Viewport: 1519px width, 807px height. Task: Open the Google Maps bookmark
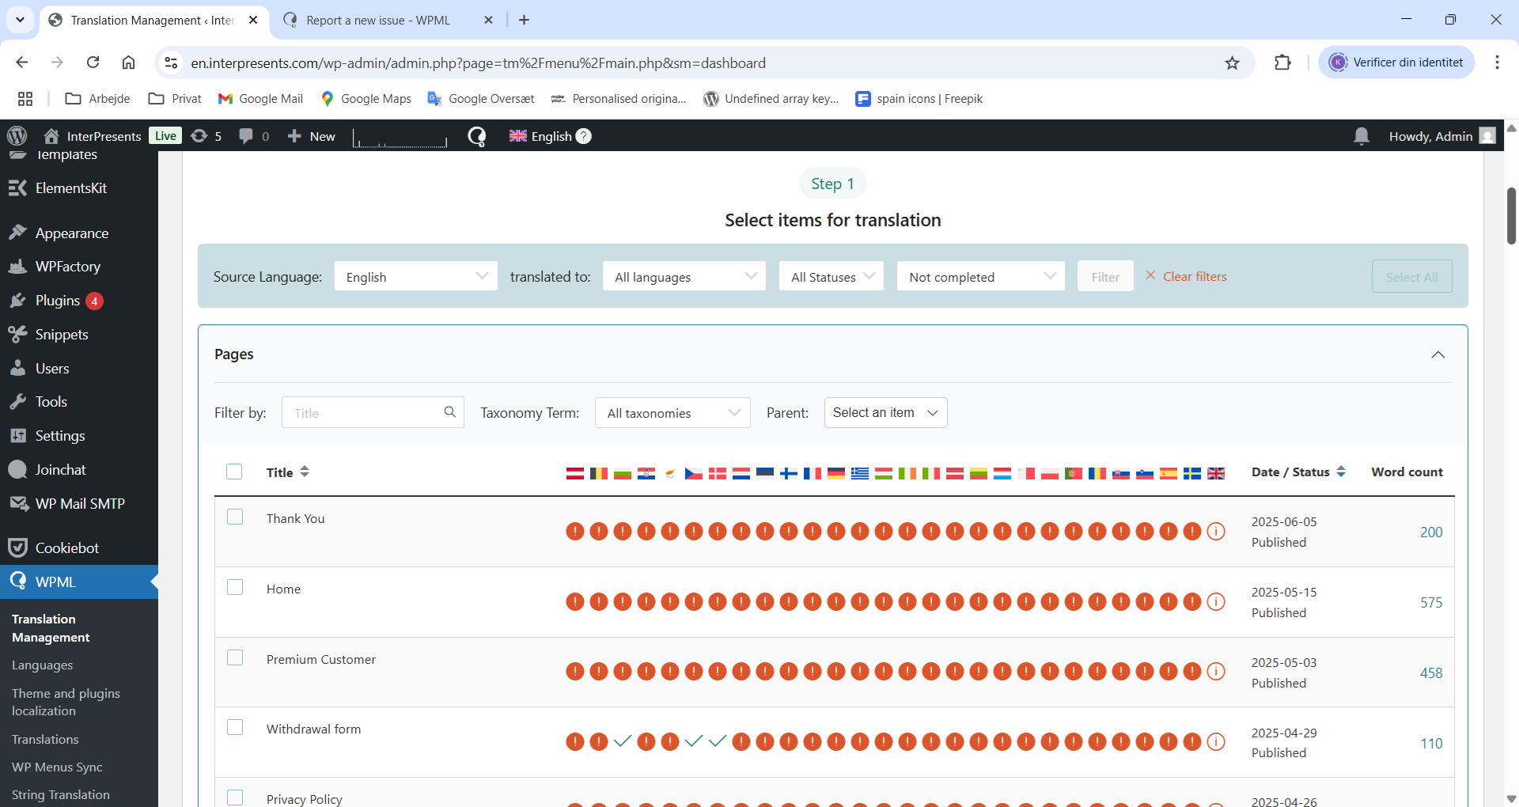[x=366, y=99]
